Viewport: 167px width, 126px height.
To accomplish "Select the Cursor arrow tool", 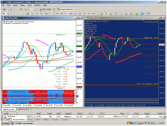I will [4, 14].
